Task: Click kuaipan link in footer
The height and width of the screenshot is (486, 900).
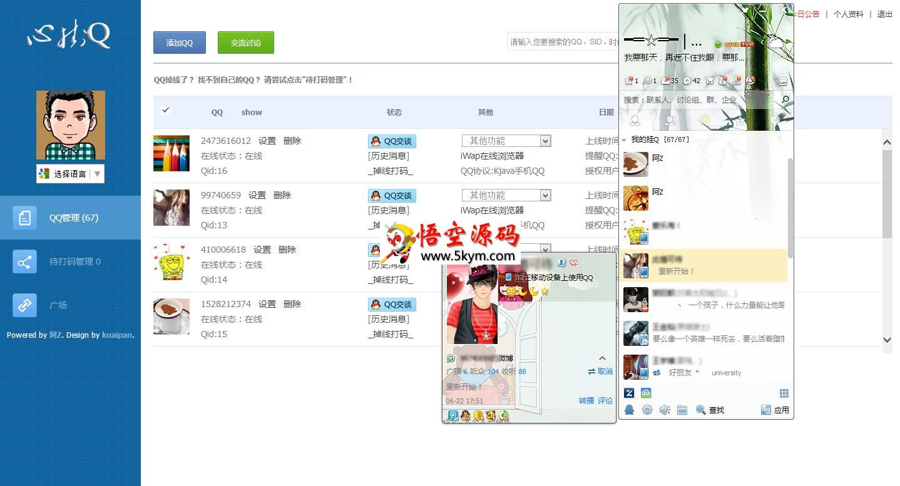Action: pos(117,335)
